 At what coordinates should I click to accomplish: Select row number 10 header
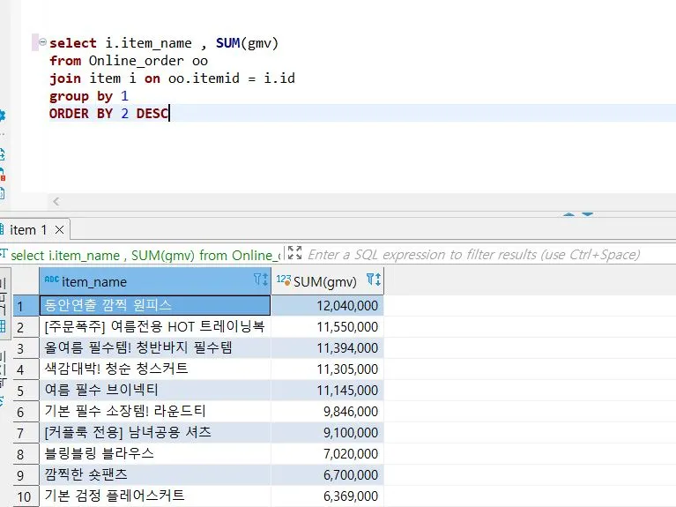26,496
